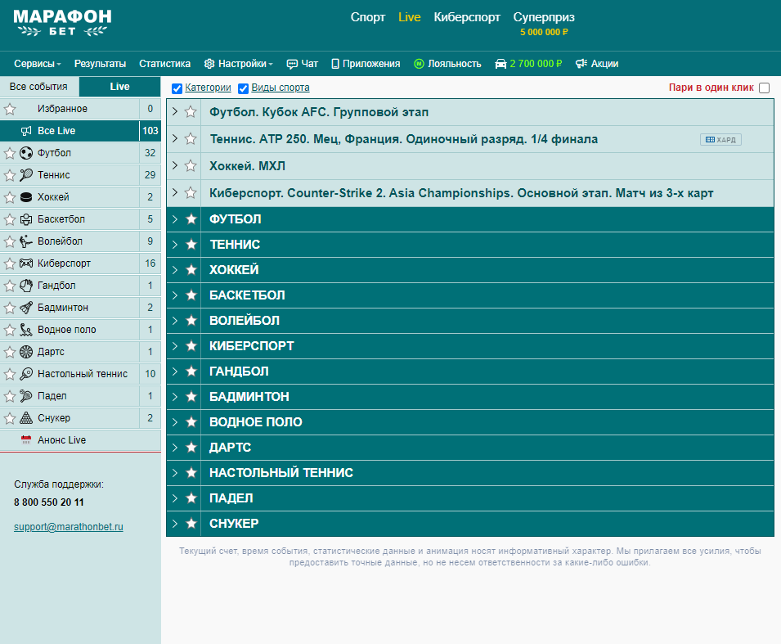The image size is (781, 644).
Task: Expand the КИБЕРСПОРТ section chevron
Action: coord(175,346)
